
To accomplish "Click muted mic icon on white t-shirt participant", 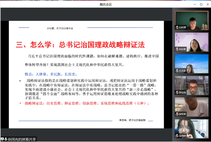I will click(177, 114).
